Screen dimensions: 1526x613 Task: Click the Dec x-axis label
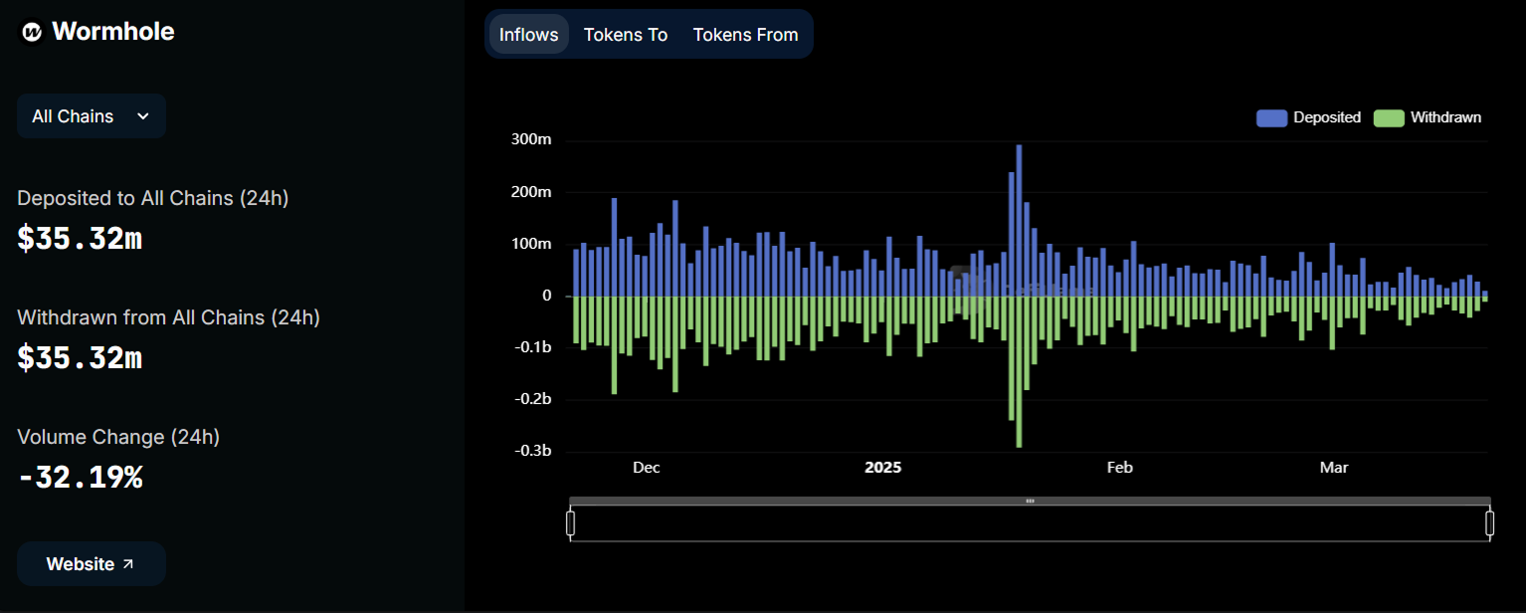[x=646, y=468]
